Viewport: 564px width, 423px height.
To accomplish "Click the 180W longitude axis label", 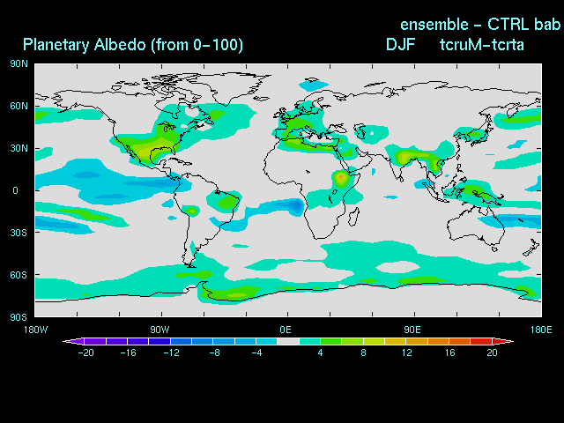I will [x=35, y=330].
